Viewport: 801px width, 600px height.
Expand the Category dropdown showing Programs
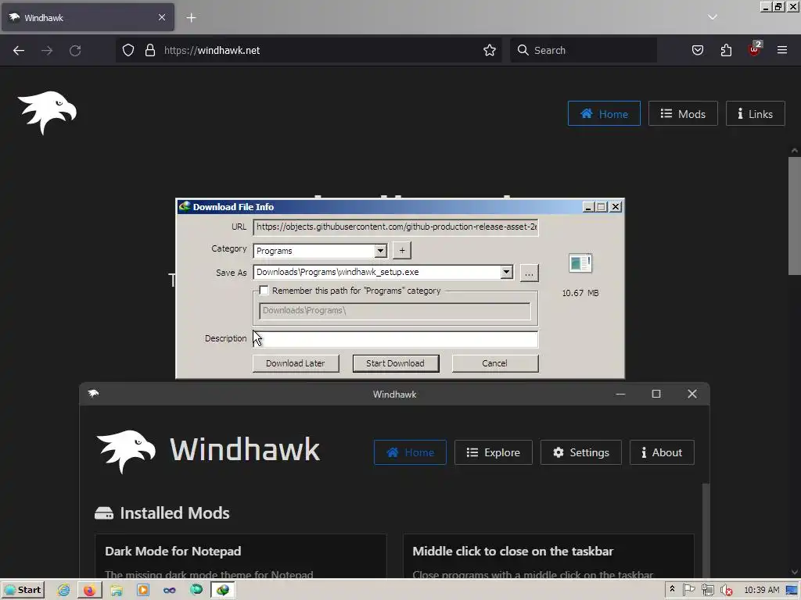click(380, 251)
